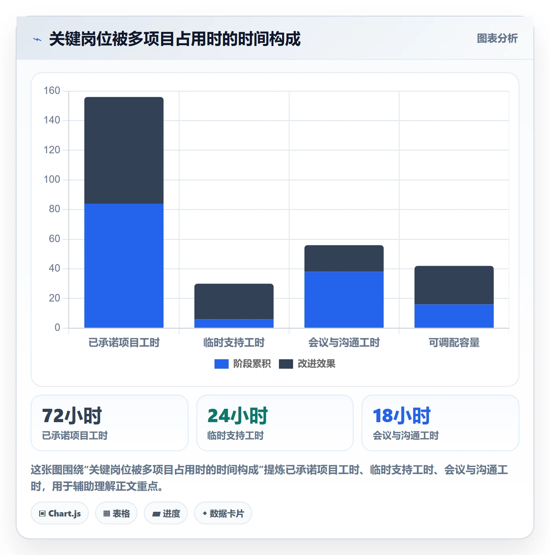
Task: Click the 临时支持工时 caption in second card
Action: tap(235, 436)
